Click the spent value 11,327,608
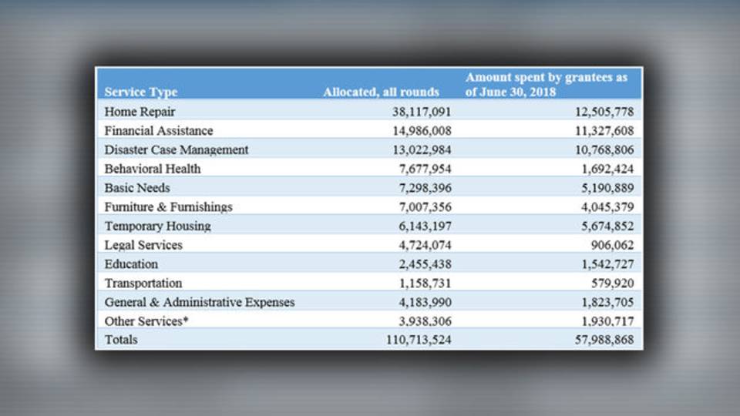This screenshot has width=740, height=416. pos(604,131)
